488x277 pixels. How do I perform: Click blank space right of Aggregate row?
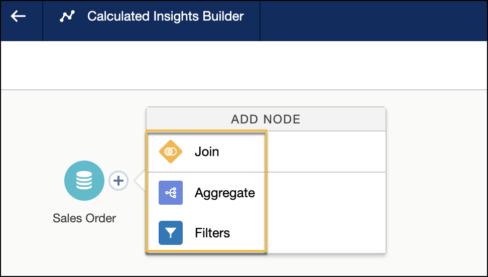point(325,193)
